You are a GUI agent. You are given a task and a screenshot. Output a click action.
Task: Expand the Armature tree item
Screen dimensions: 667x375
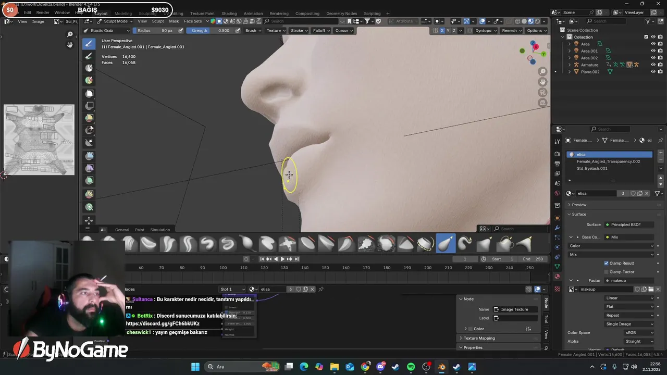pyautogui.click(x=569, y=65)
